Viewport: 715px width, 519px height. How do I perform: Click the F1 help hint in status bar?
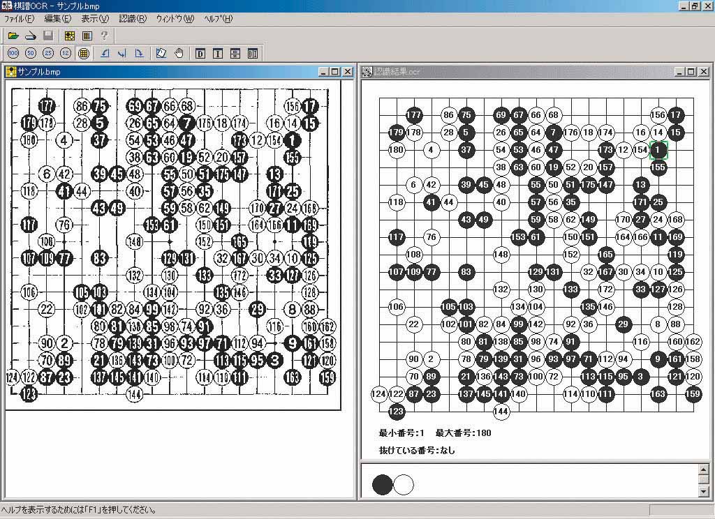tap(80, 510)
